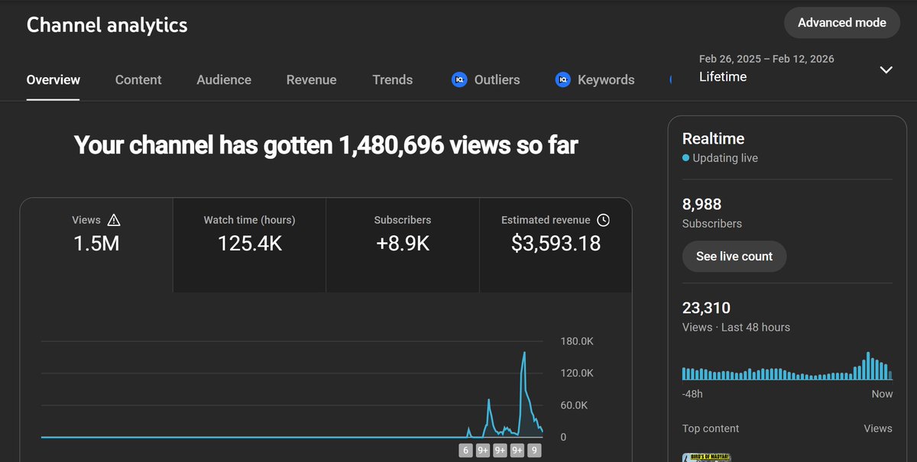Select the Subscribers +8.9K metric card
Screen dimensions: 917x462
[x=403, y=245]
